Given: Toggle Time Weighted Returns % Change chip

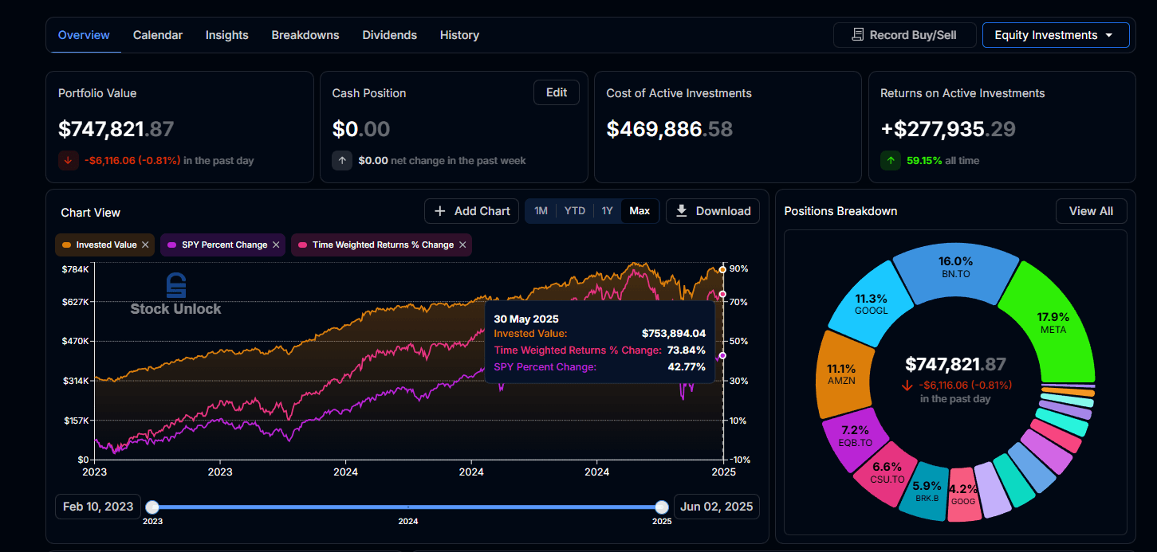Looking at the screenshot, I should point(381,245).
